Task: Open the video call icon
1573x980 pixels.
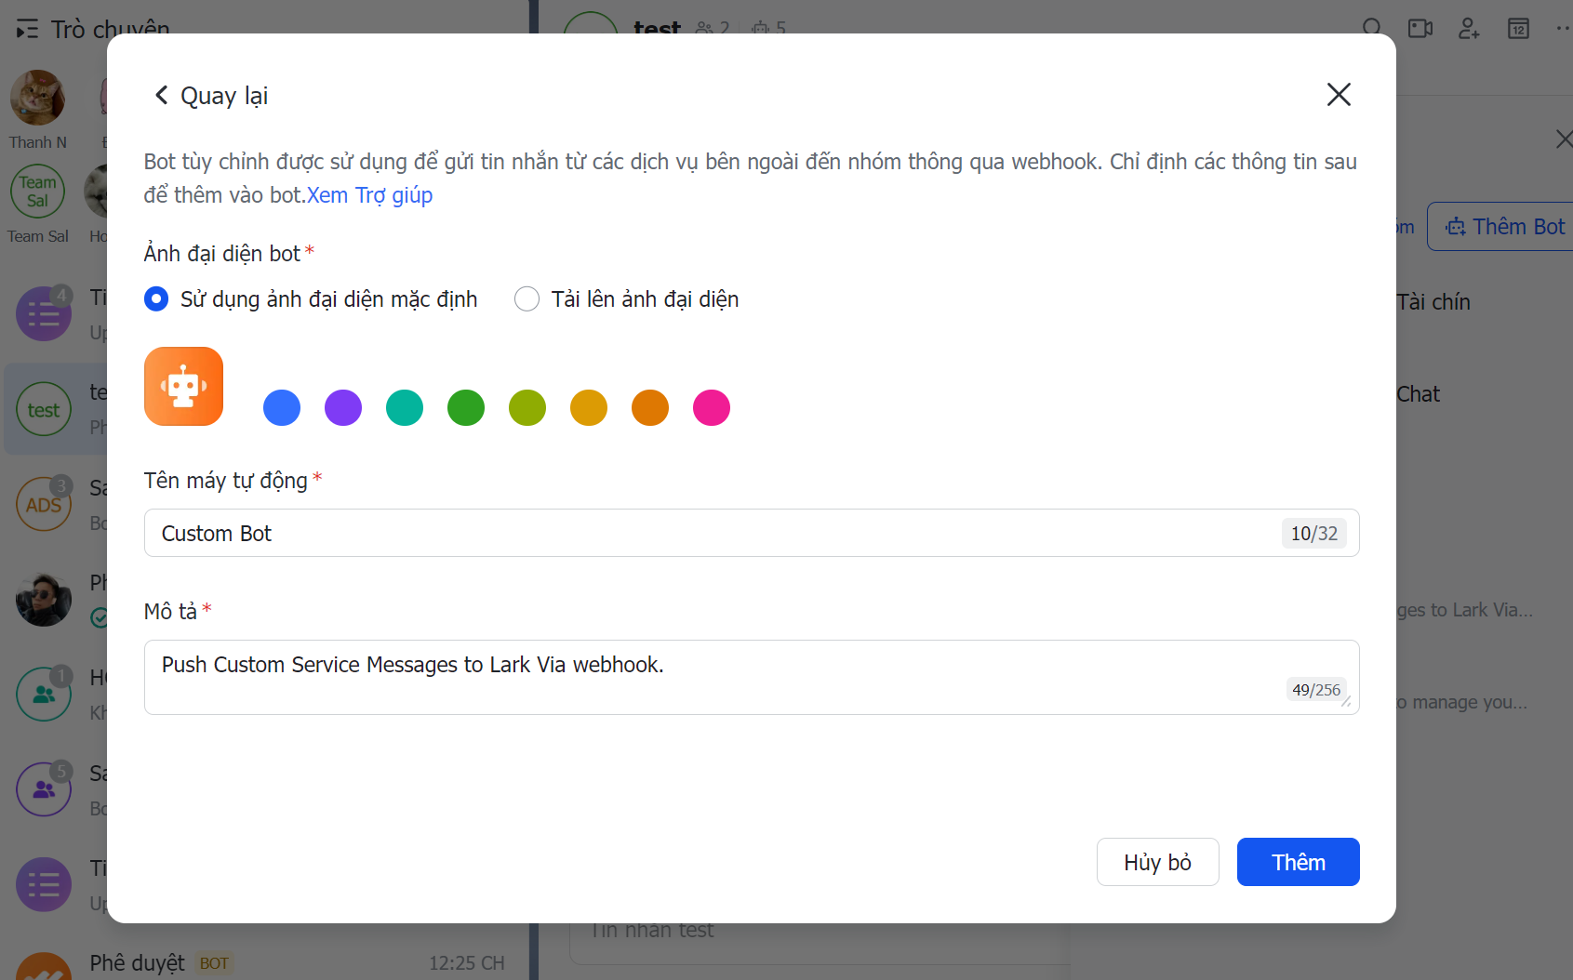Action: [x=1420, y=28]
